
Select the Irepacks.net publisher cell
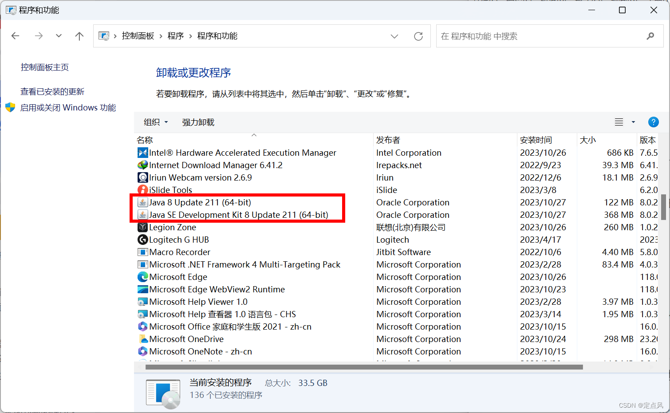tap(399, 165)
